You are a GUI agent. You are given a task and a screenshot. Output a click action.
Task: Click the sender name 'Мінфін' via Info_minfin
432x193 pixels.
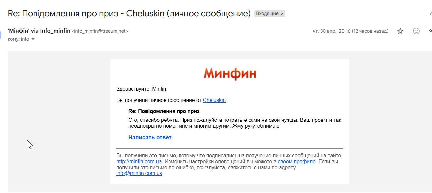pyautogui.click(x=39, y=31)
